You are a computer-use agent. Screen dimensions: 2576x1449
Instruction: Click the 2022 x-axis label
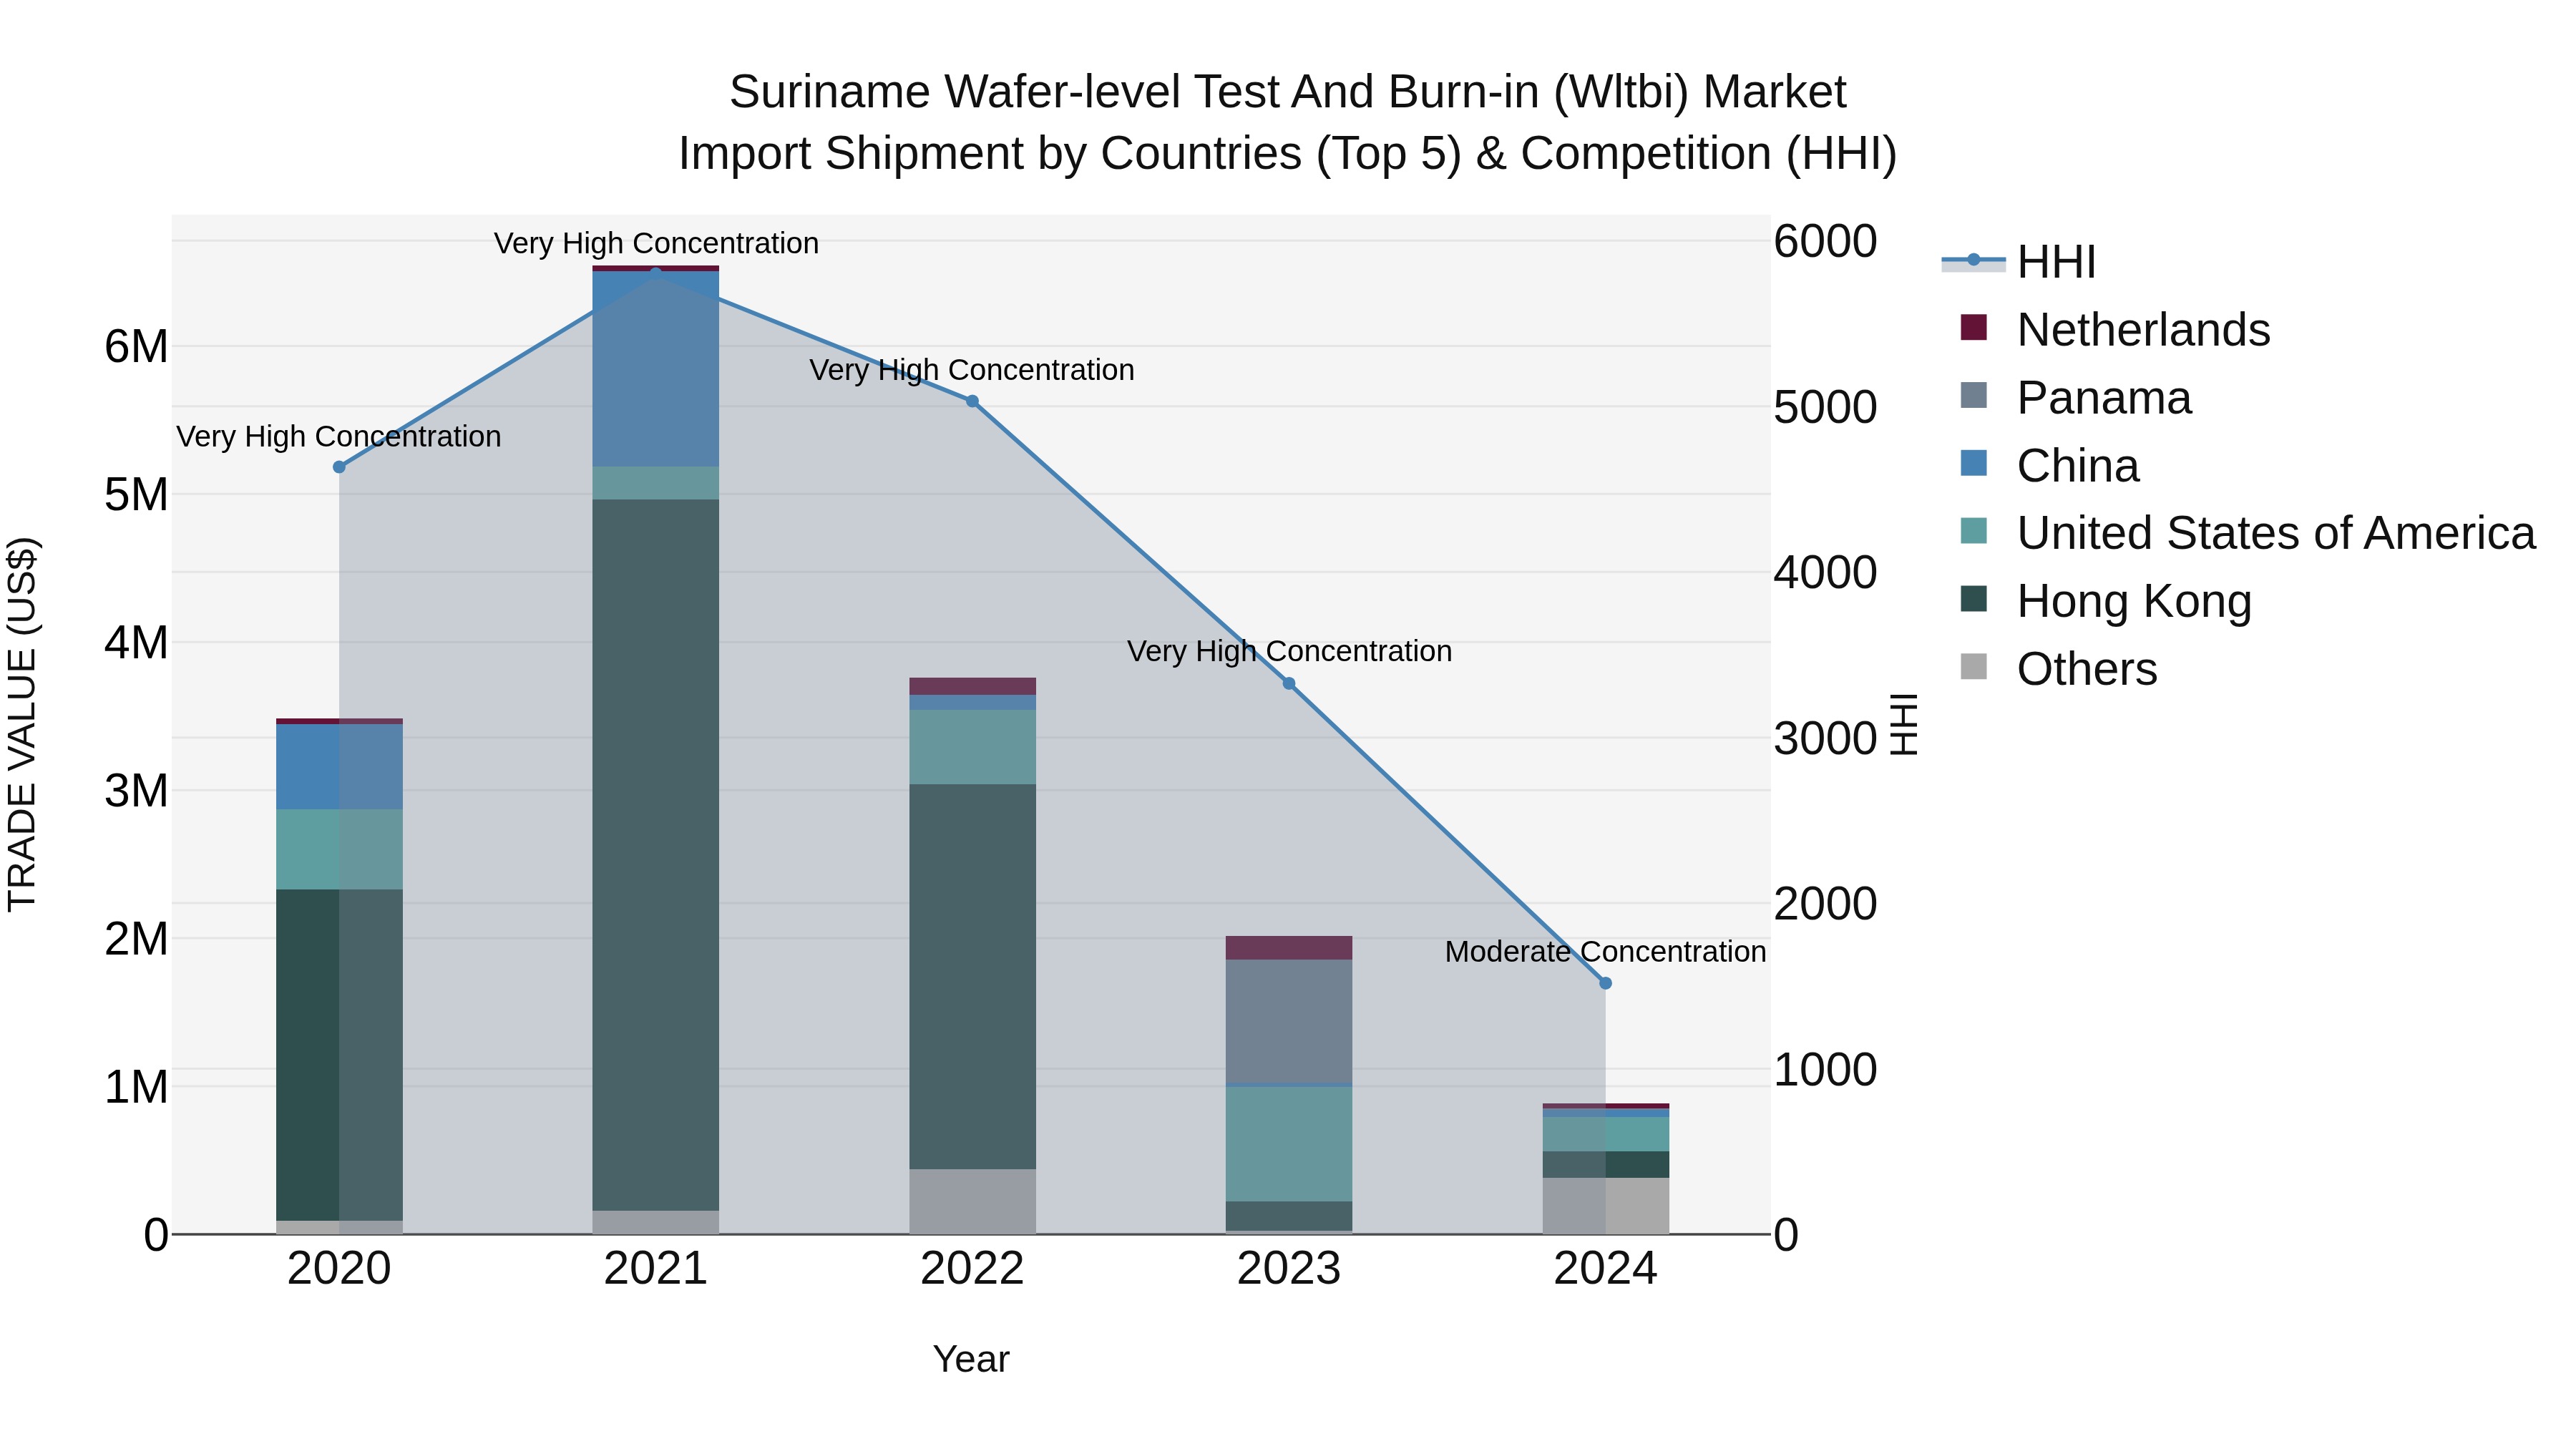tap(972, 1269)
